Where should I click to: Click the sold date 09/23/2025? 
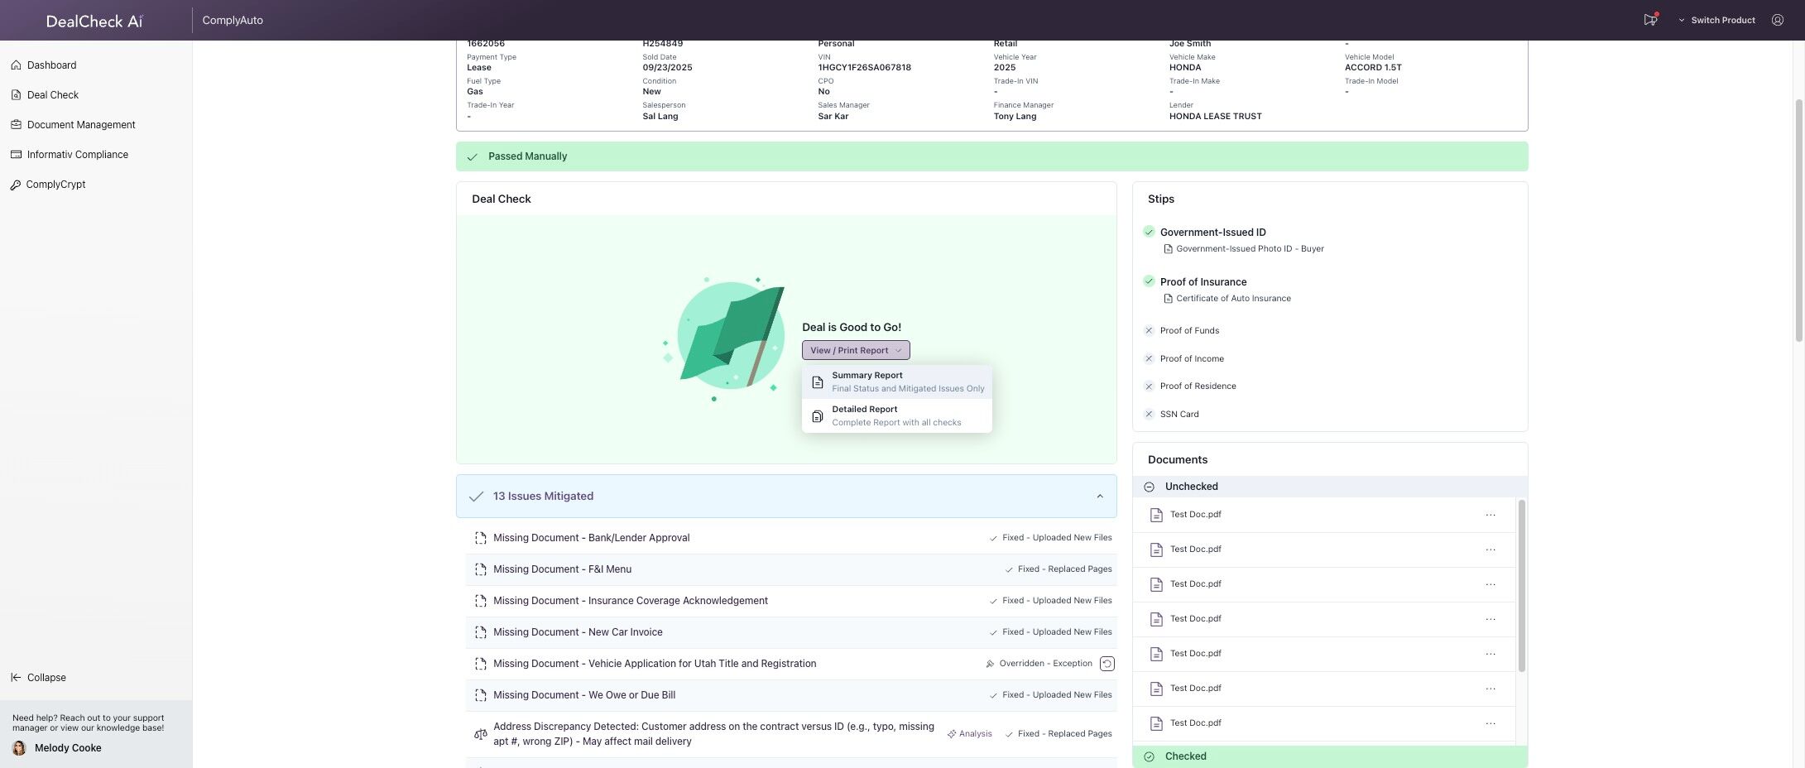click(x=667, y=68)
